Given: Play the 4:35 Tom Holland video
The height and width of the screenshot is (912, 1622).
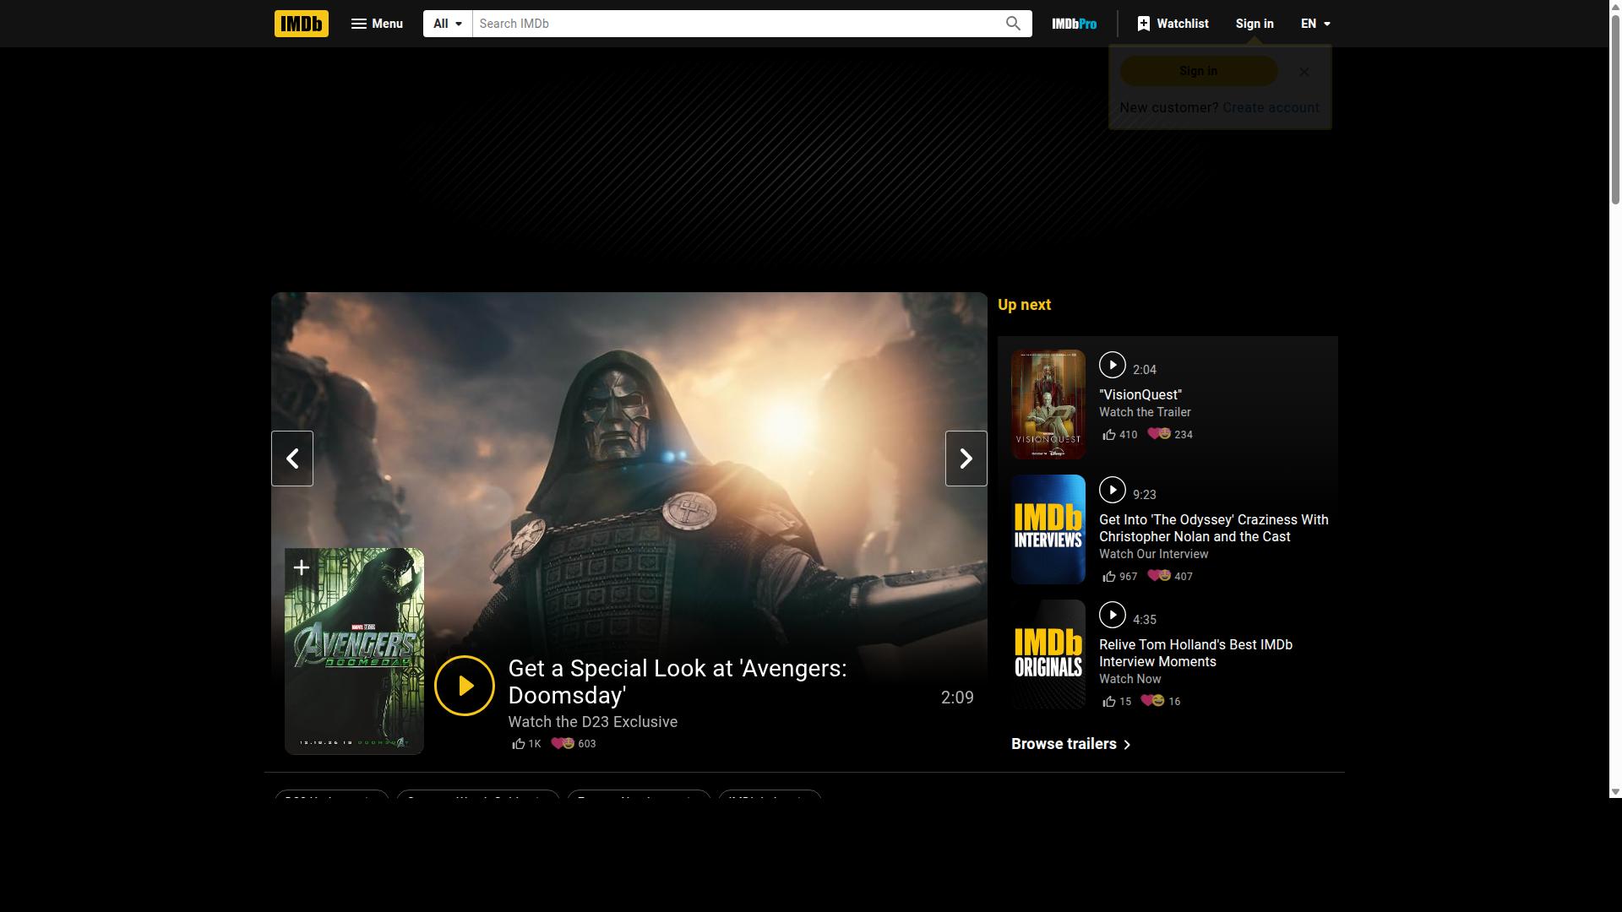Looking at the screenshot, I should tap(1113, 615).
